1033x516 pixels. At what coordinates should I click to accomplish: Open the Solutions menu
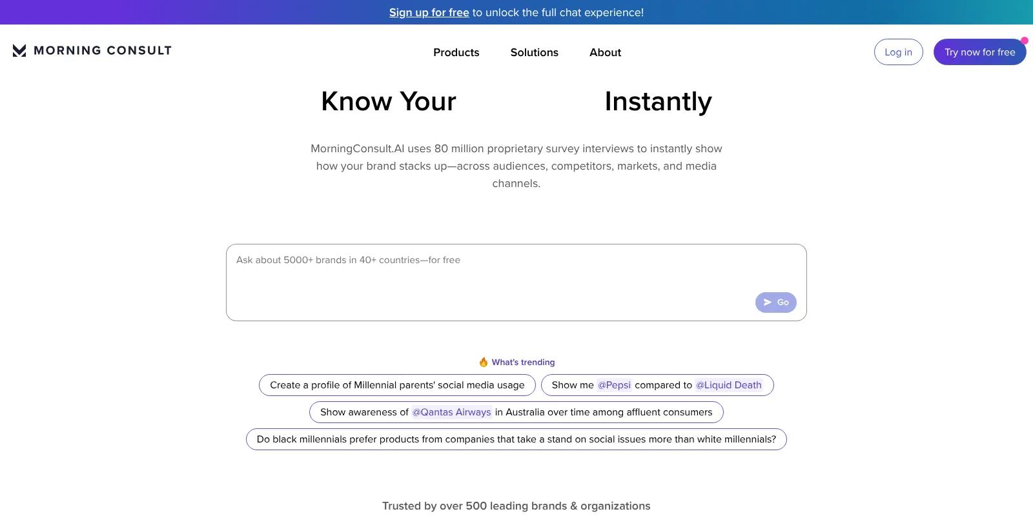(x=535, y=52)
